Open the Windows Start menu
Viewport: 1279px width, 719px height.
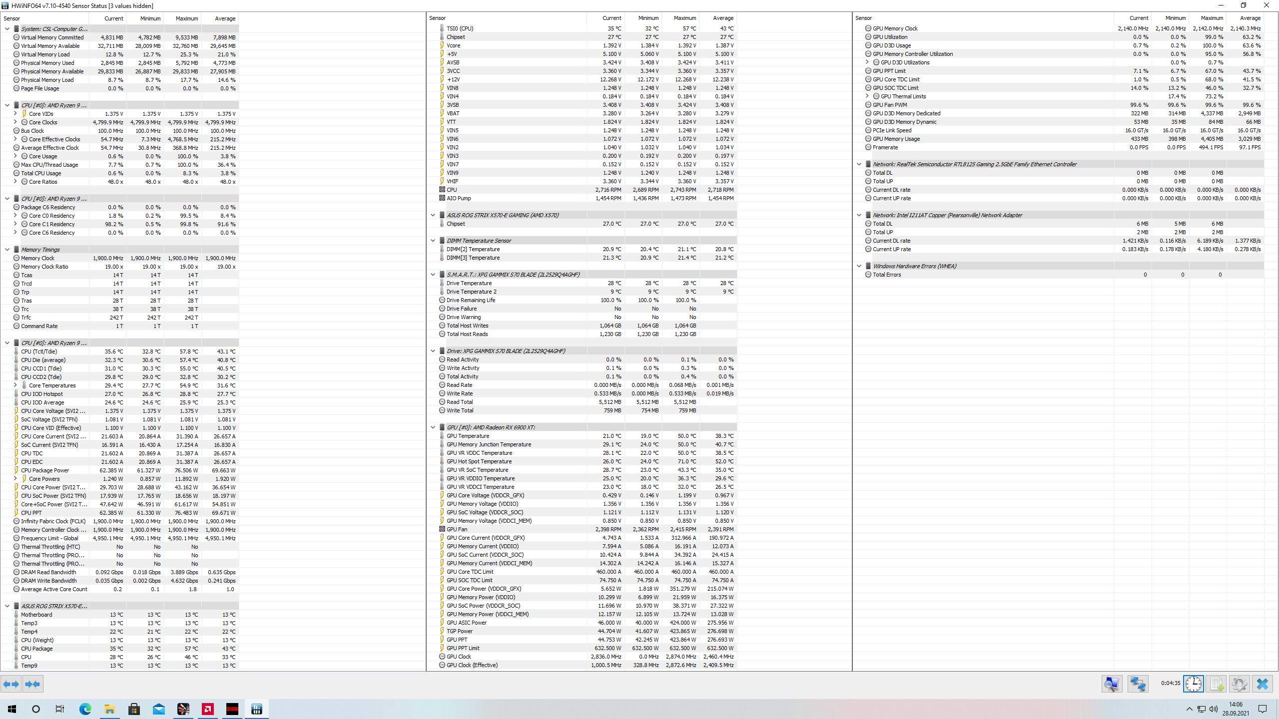click(x=12, y=709)
